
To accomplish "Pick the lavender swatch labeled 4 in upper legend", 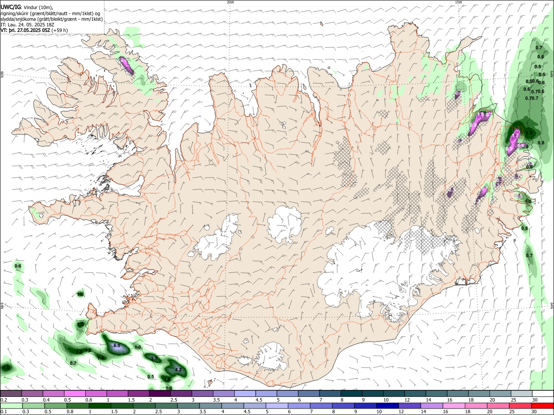I will coord(245,393).
